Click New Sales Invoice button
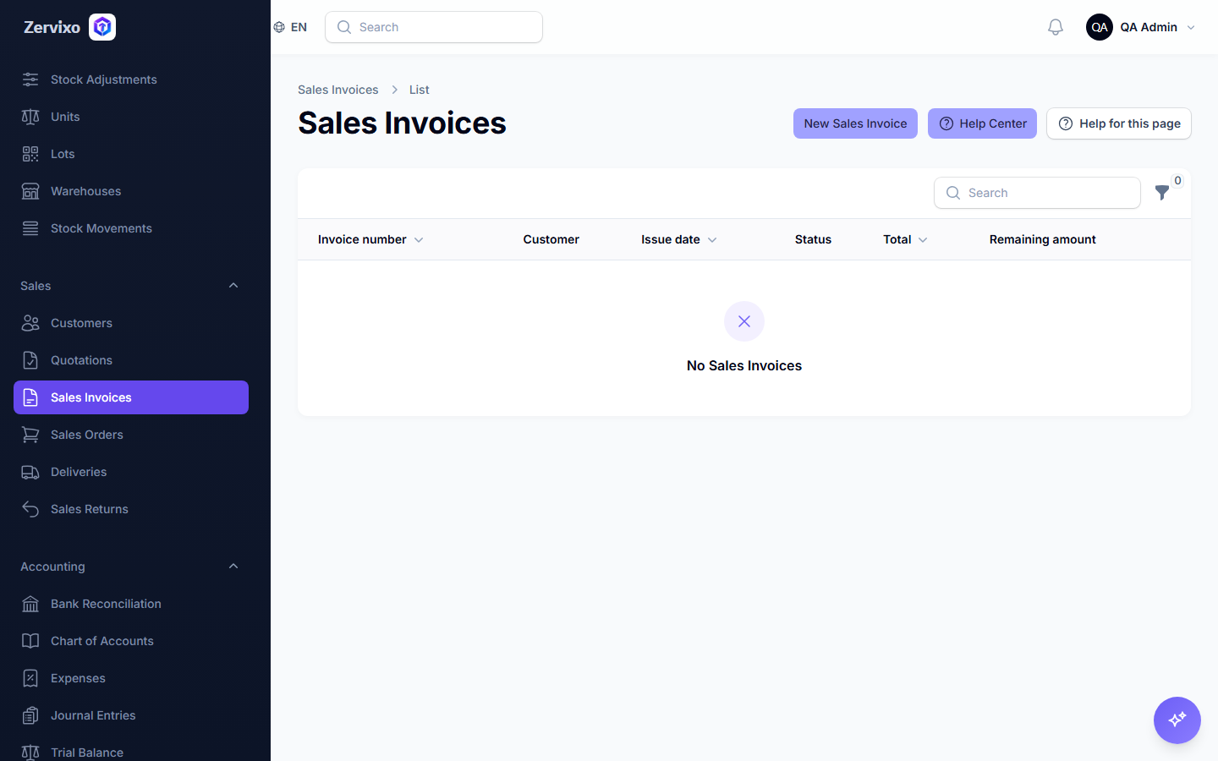Viewport: 1218px width, 761px height. (x=855, y=123)
